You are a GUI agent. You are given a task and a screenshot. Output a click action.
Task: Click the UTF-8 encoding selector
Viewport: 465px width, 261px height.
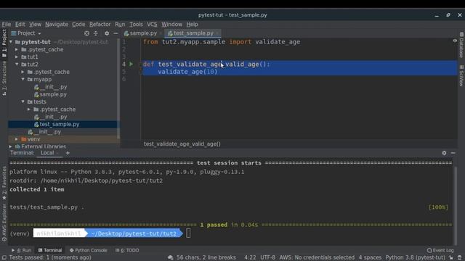(267, 258)
